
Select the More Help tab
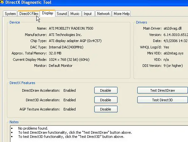click(x=121, y=14)
